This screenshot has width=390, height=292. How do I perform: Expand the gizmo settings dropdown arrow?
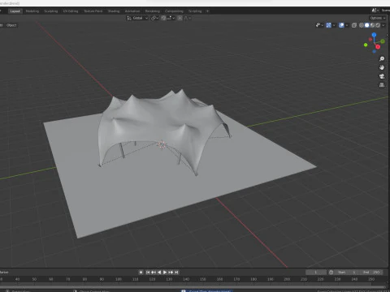tap(334, 25)
